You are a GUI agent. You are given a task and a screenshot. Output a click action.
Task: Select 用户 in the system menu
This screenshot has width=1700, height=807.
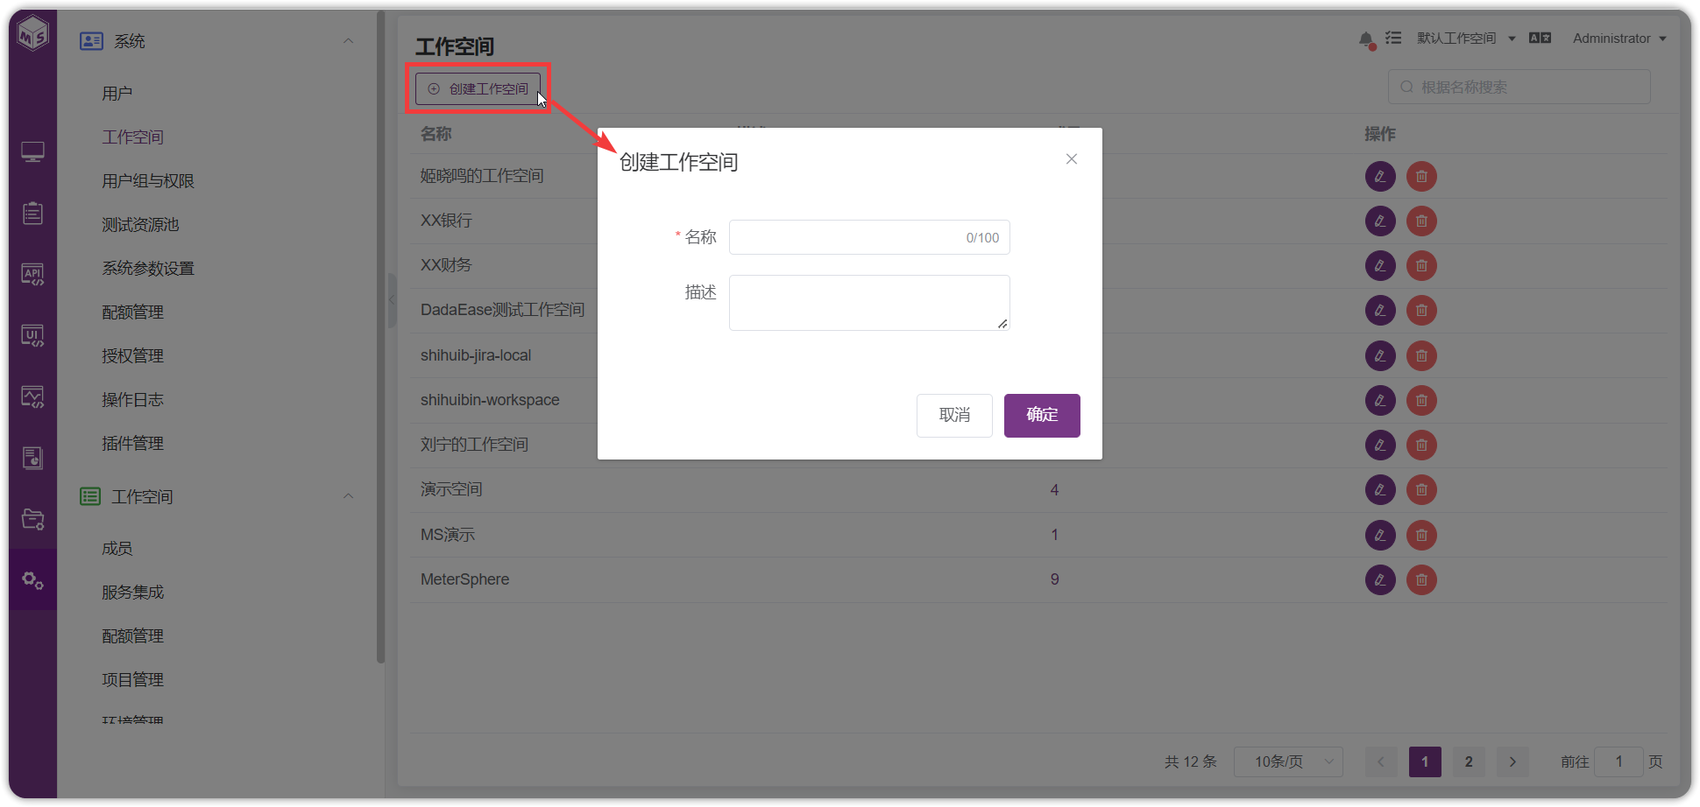[x=117, y=94]
